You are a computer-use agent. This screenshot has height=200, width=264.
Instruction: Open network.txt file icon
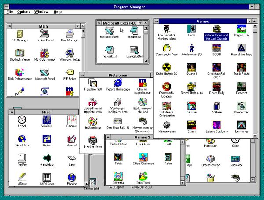pos(110,52)
